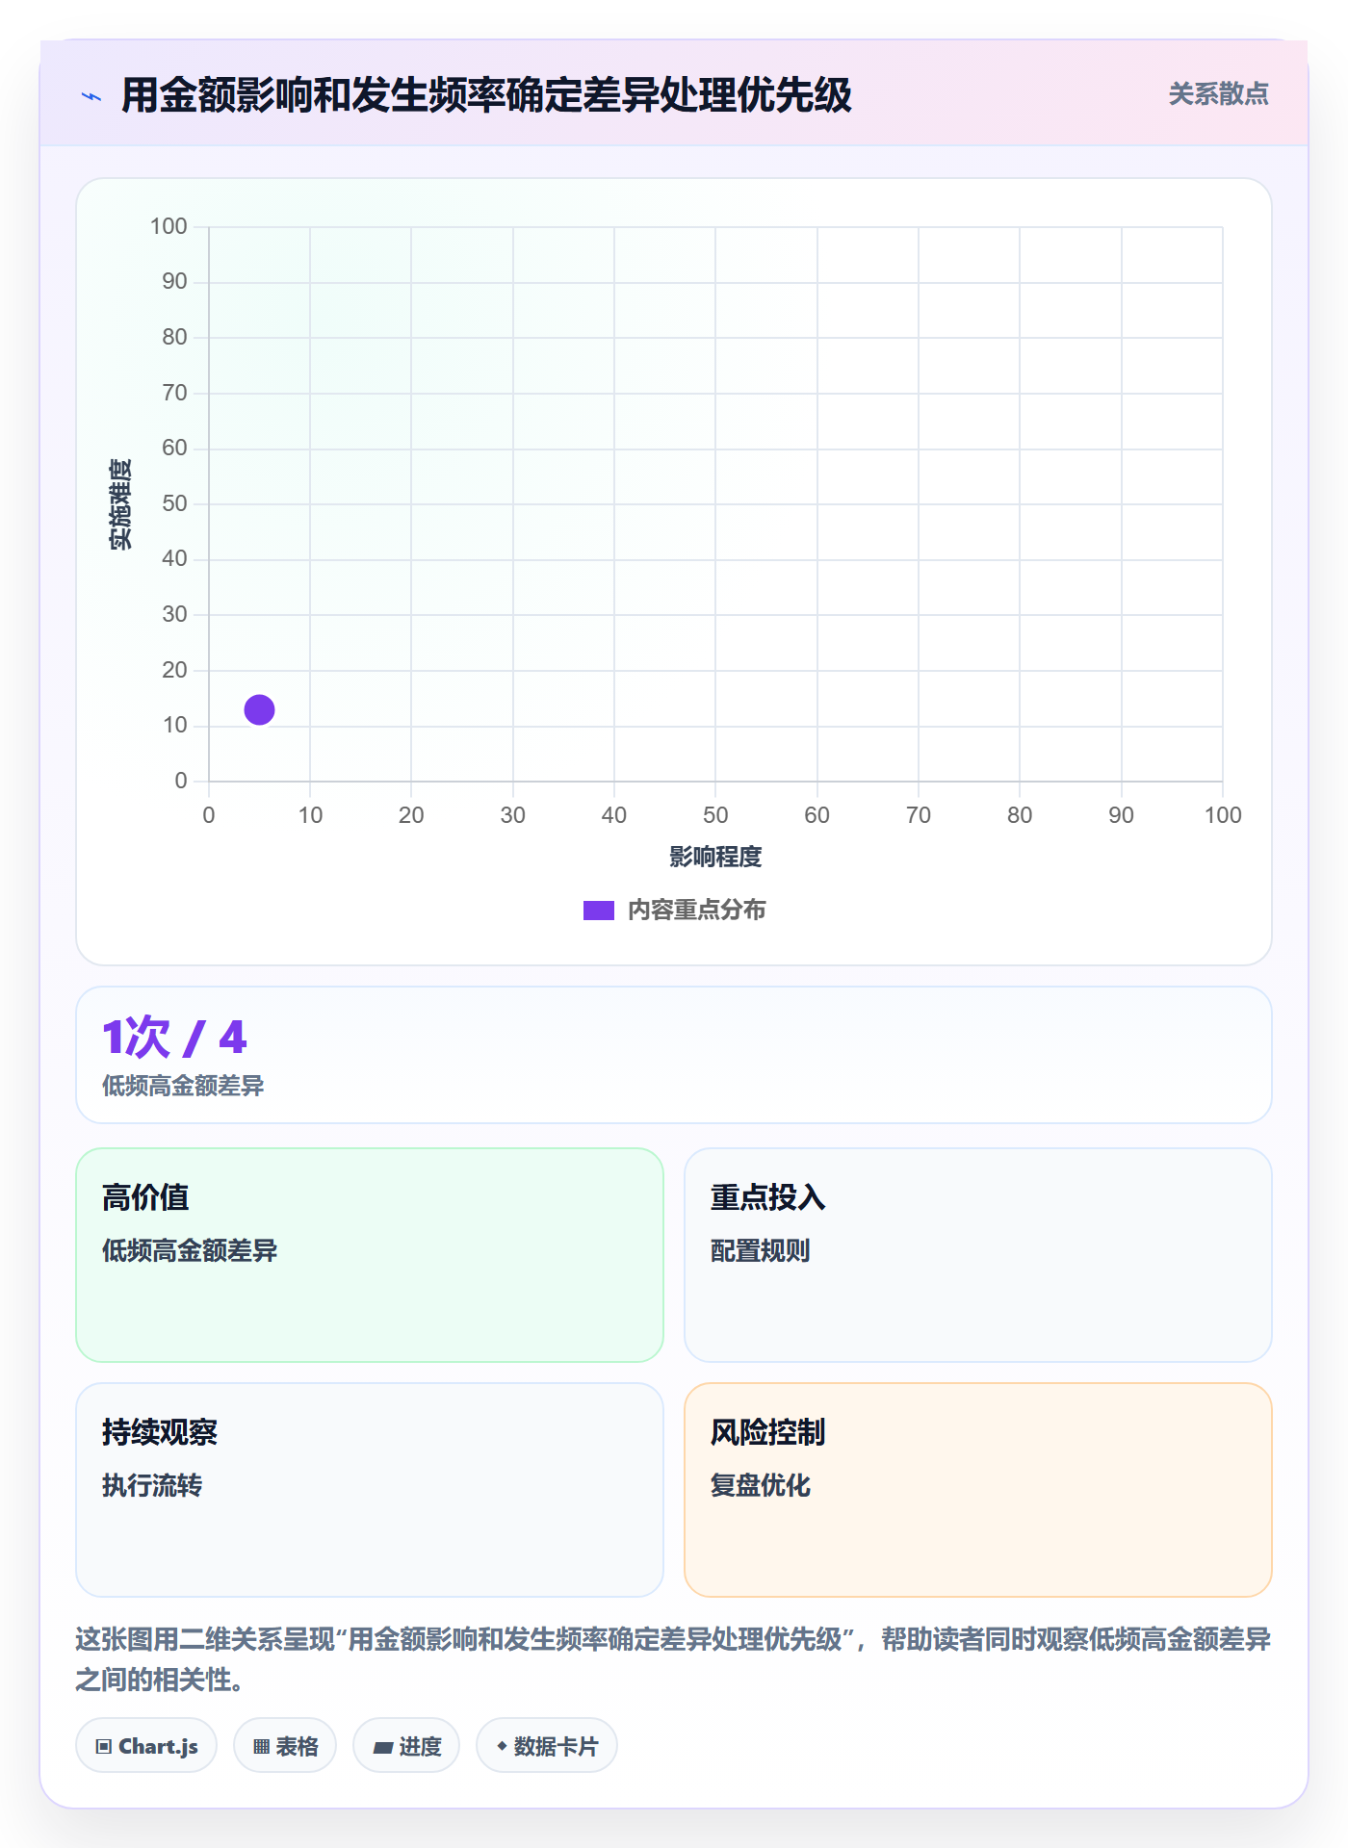Image resolution: width=1348 pixels, height=1848 pixels.
Task: Click the Chart.js tag chip
Action: (146, 1745)
